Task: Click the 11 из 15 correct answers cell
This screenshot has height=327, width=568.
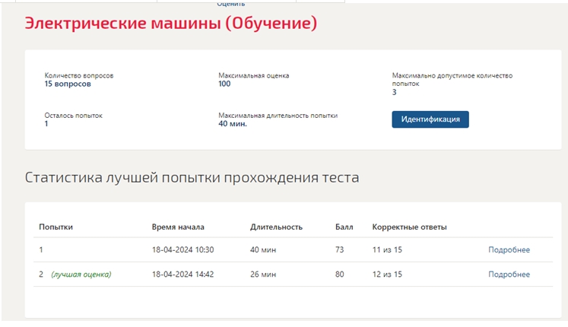Action: (x=387, y=250)
